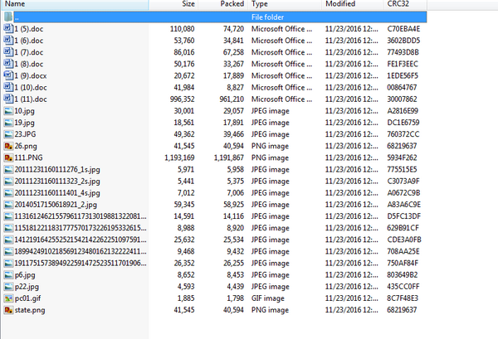Click the packed value 4,439
Screen dimensions: 498x339
coord(236,287)
